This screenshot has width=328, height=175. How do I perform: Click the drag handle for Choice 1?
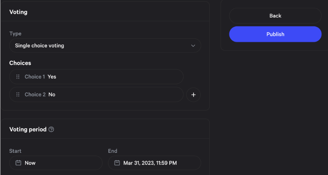click(x=18, y=77)
